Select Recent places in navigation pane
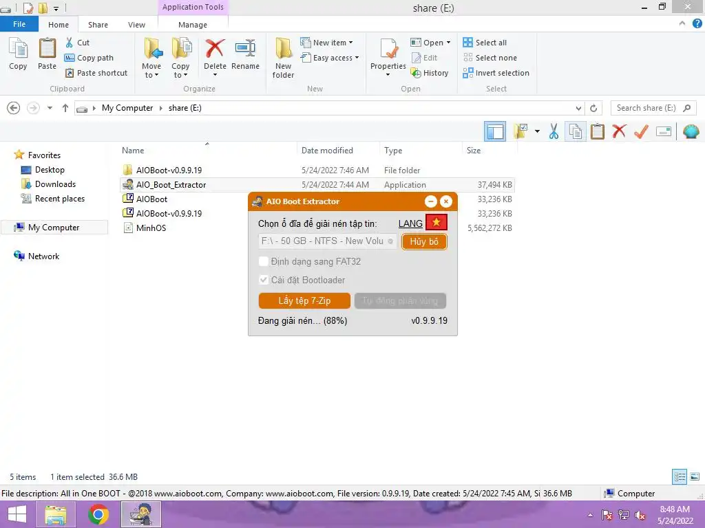The image size is (705, 528). pyautogui.click(x=53, y=199)
